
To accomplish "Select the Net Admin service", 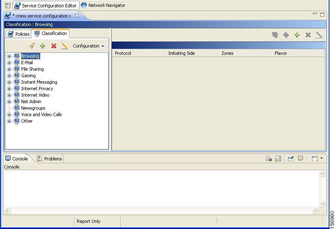I will coord(31,102).
